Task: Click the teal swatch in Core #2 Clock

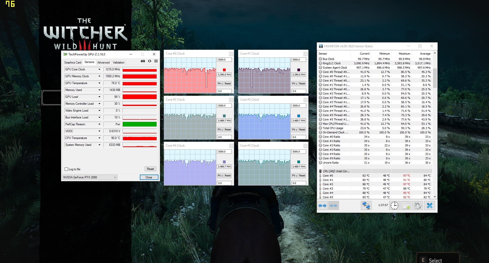Action: click(x=224, y=116)
